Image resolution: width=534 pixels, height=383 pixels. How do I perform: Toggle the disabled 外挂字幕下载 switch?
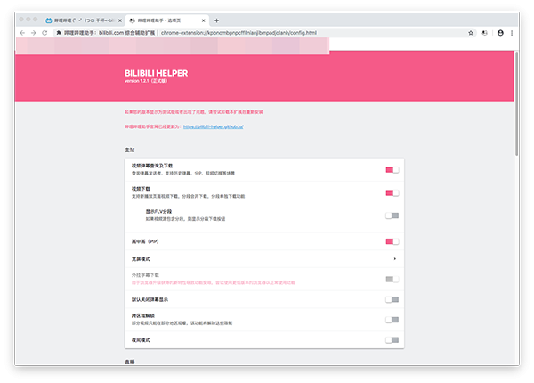pos(392,280)
